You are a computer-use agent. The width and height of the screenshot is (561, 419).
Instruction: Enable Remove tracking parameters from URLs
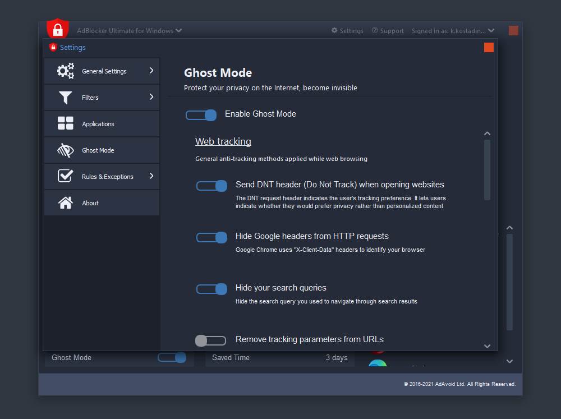pos(210,340)
